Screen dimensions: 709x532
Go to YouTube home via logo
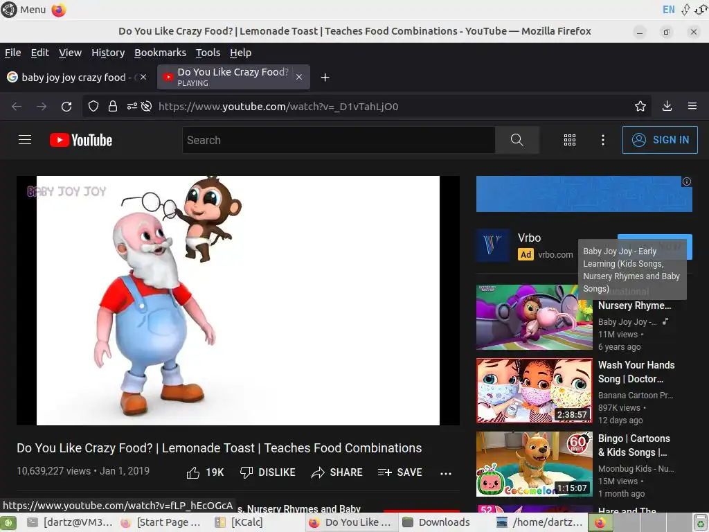(81, 140)
